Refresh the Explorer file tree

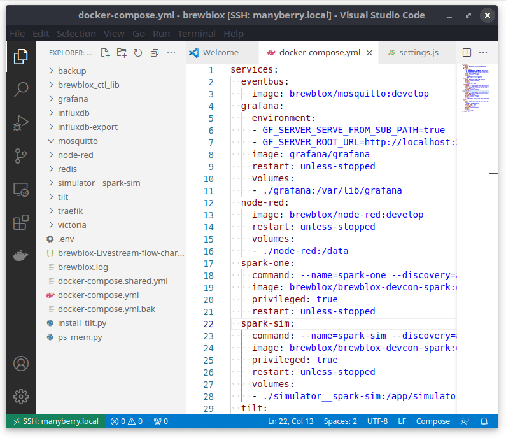138,53
